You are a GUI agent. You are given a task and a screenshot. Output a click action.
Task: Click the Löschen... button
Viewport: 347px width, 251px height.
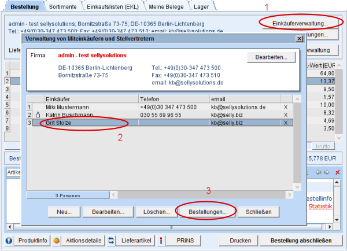pos(157,212)
